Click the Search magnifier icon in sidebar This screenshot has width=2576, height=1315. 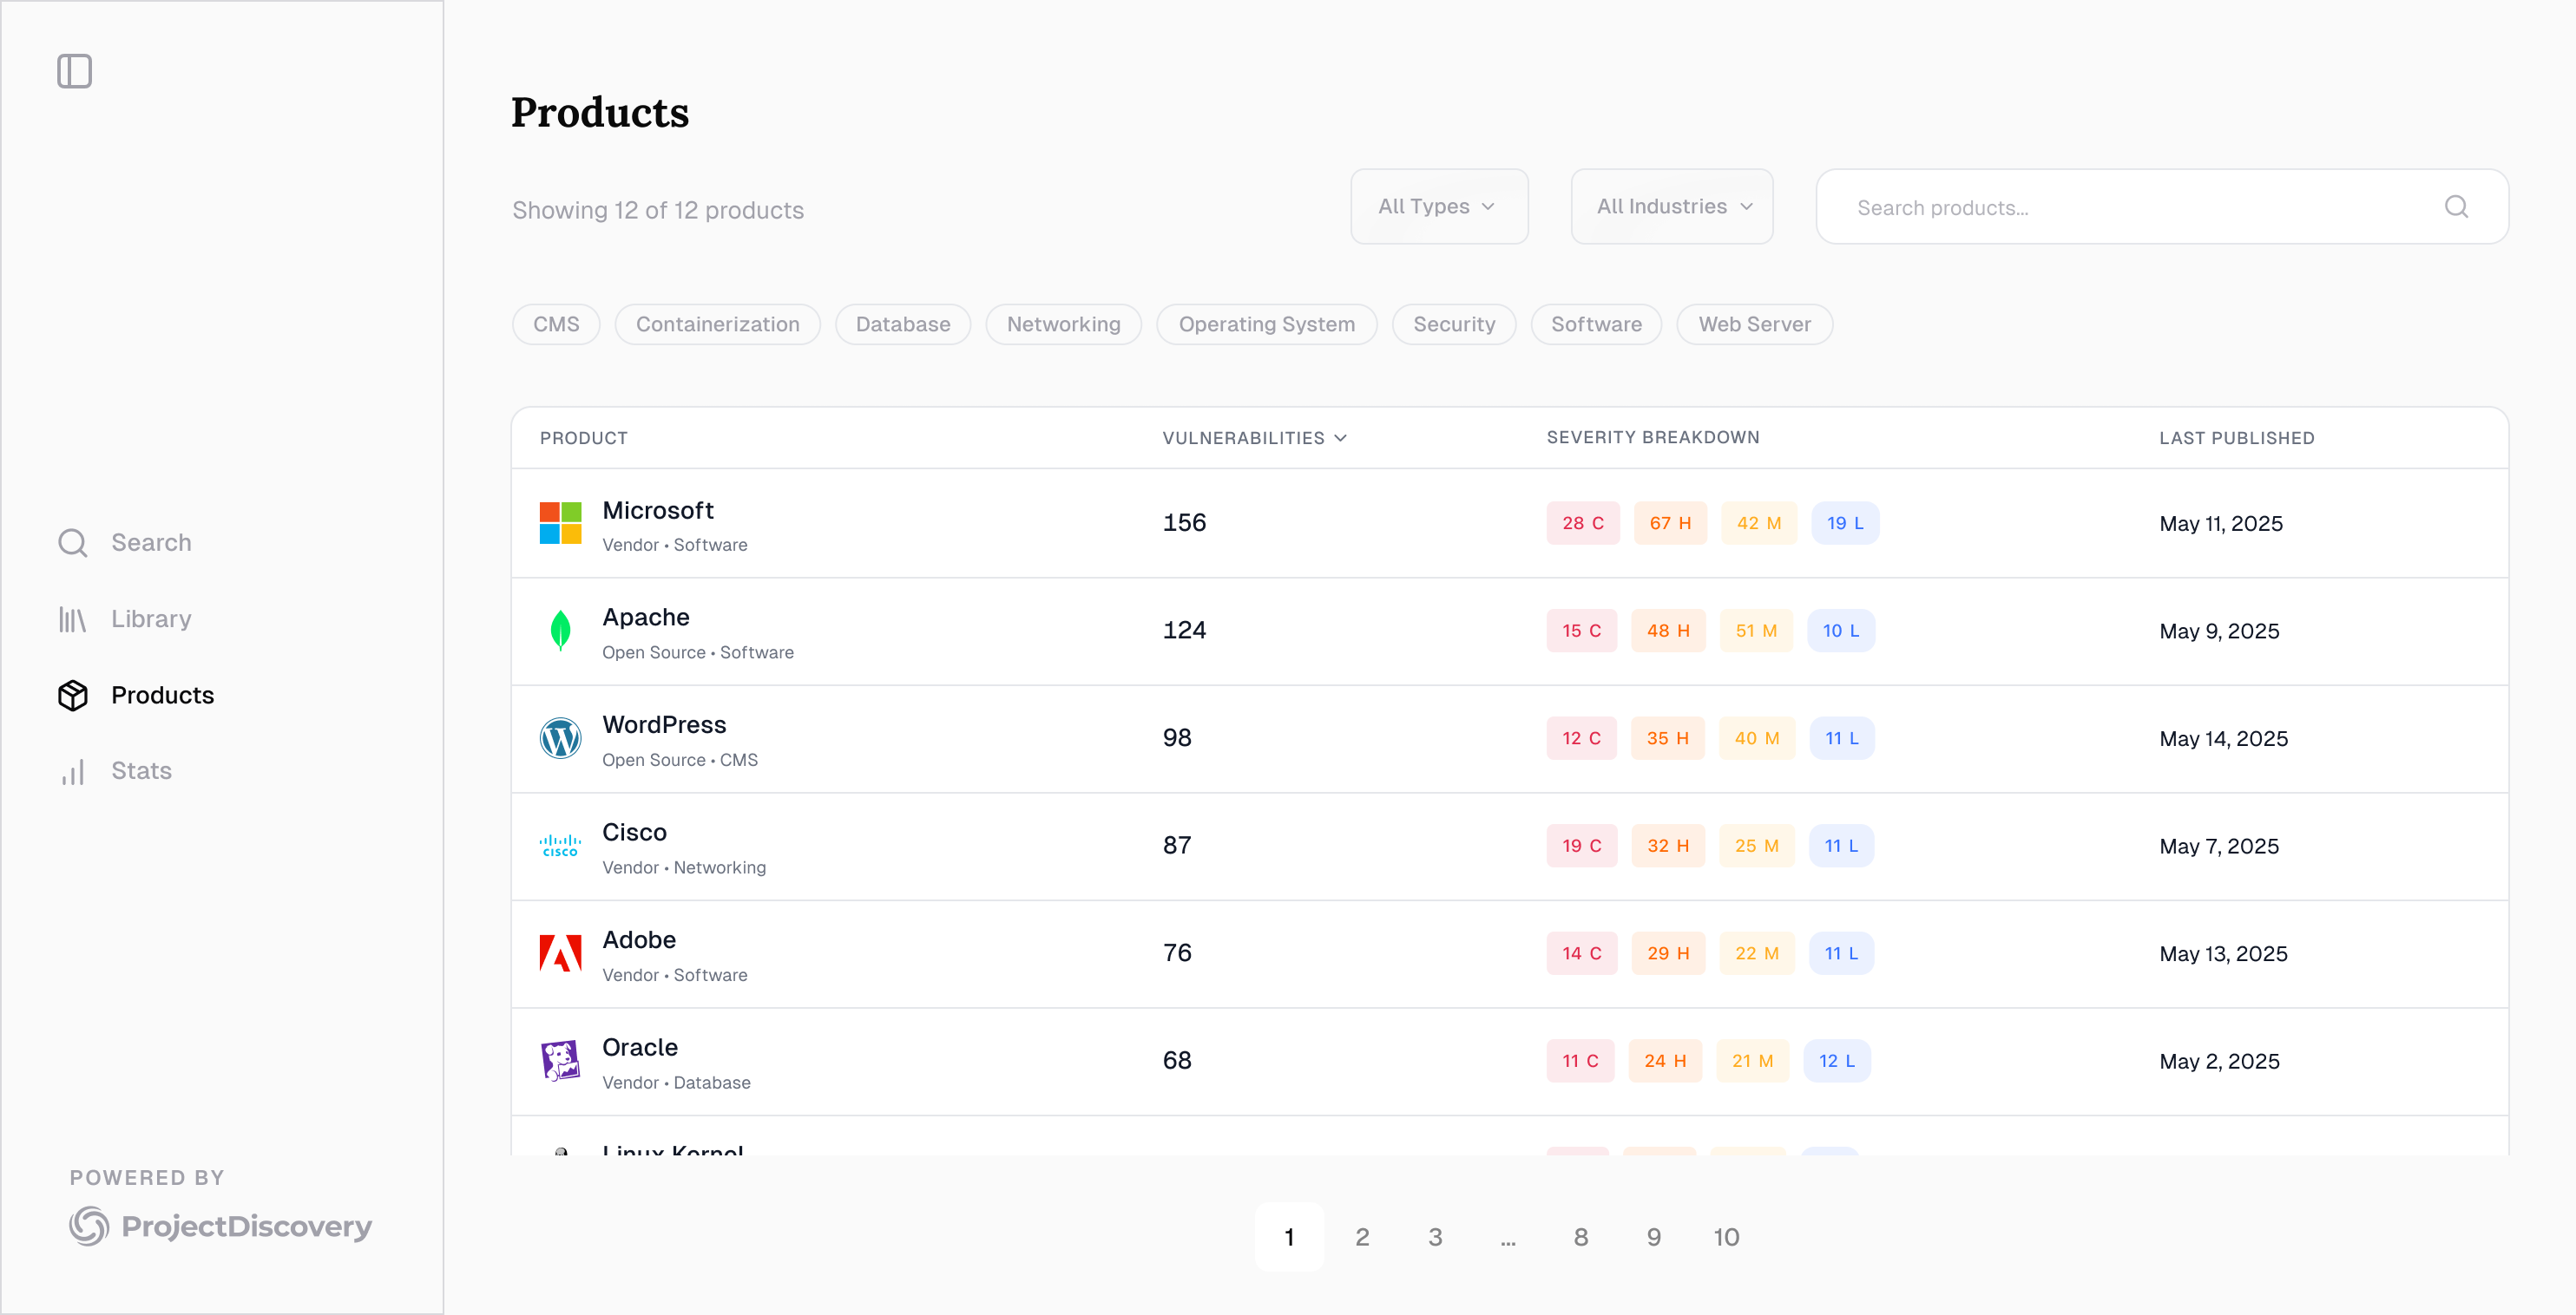(72, 543)
